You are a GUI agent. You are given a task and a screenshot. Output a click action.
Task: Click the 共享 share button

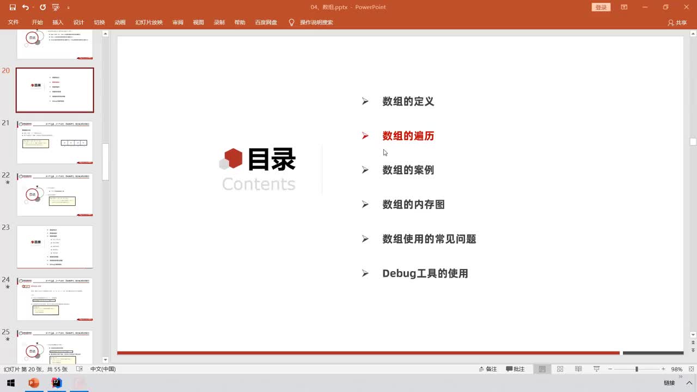click(677, 22)
